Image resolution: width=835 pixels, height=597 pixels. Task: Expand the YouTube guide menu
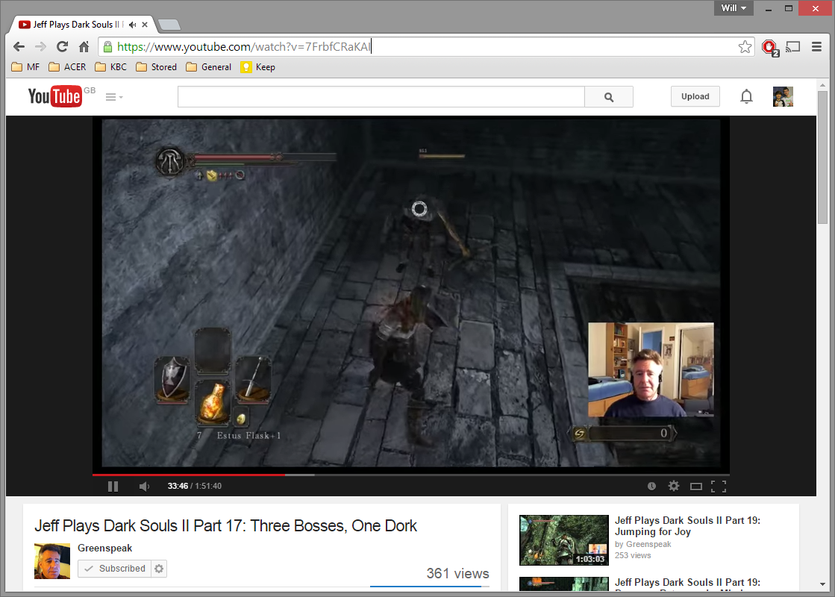(113, 97)
